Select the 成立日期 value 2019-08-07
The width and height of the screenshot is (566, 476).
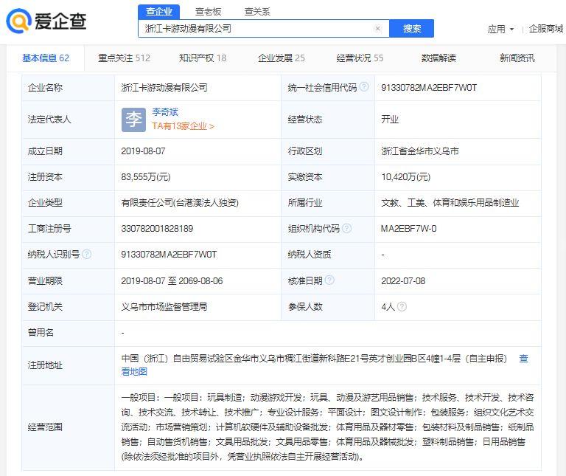point(143,151)
